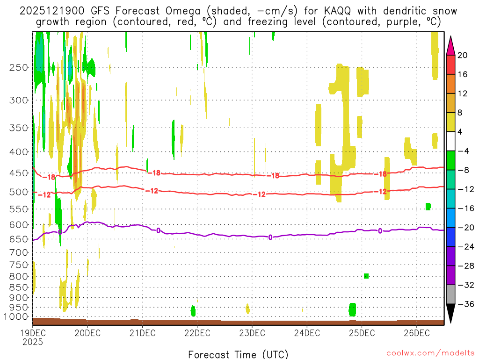Click the color bar value label 16
This screenshot has width=479, height=359.
(463, 74)
